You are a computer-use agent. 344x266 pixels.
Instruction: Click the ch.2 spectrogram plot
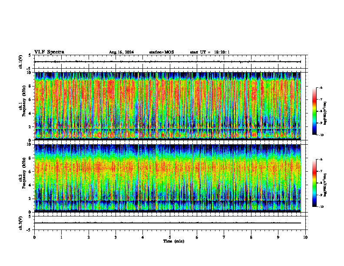(x=168, y=178)
